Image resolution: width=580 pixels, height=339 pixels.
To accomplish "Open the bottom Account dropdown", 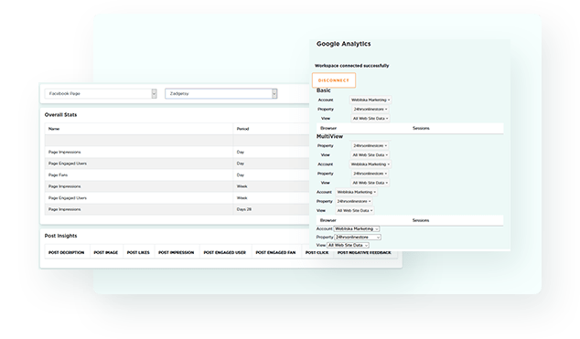I will click(357, 229).
